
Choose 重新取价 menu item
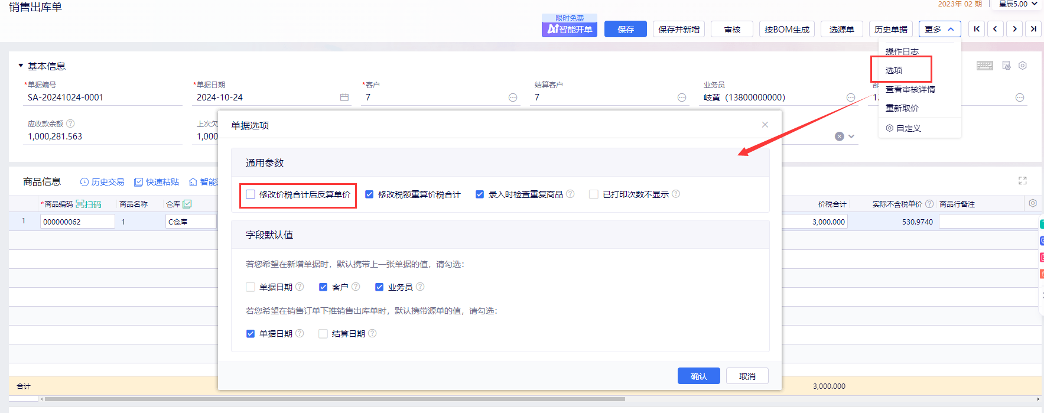pos(902,108)
